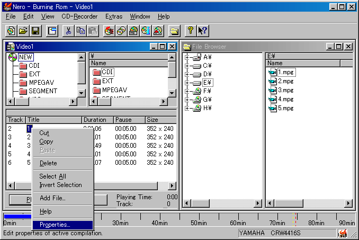Expand the F: CD drive node
This screenshot has width=359, height=240.
pos(187,91)
